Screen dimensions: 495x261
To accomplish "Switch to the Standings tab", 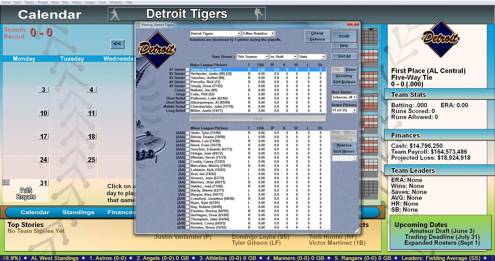I will [78, 212].
